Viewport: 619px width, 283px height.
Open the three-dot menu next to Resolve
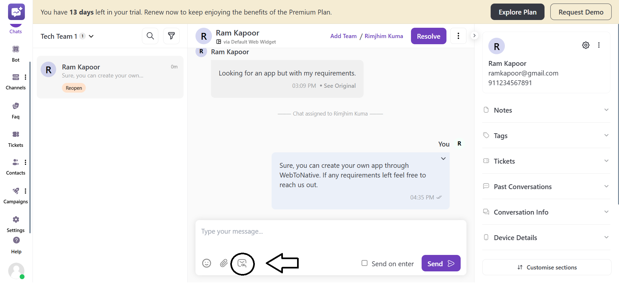coord(458,36)
